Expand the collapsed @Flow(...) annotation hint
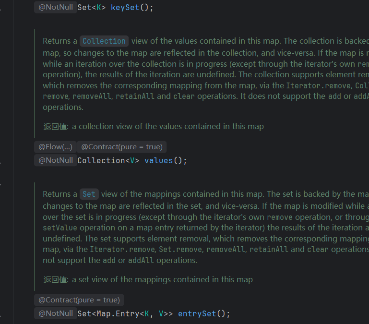Viewport: 369px width, 324px height. [x=56, y=147]
